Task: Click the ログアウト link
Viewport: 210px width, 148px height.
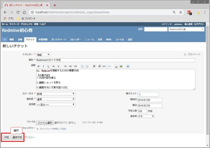Action: 199,24
